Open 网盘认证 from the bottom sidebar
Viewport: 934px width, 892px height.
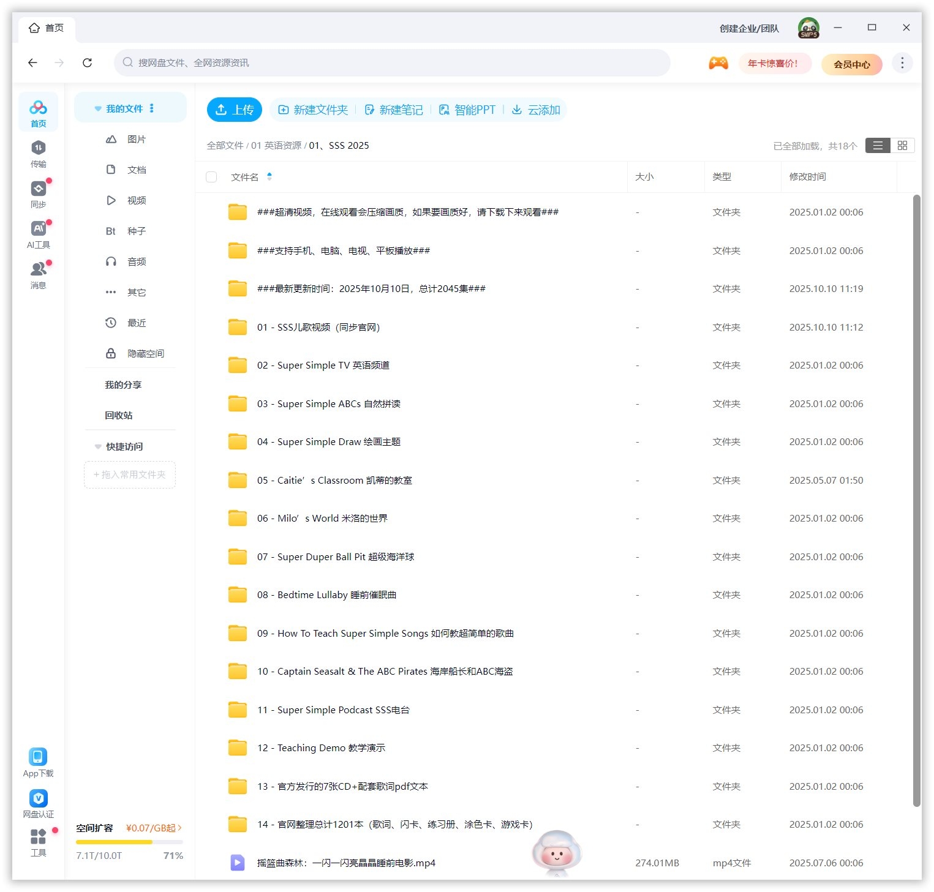point(38,803)
